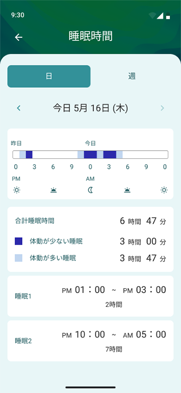The image size is (181, 393).
Task: Check the Wi-Fi status icon
Action: point(152,16)
